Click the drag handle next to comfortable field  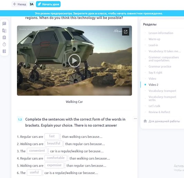click(68, 158)
